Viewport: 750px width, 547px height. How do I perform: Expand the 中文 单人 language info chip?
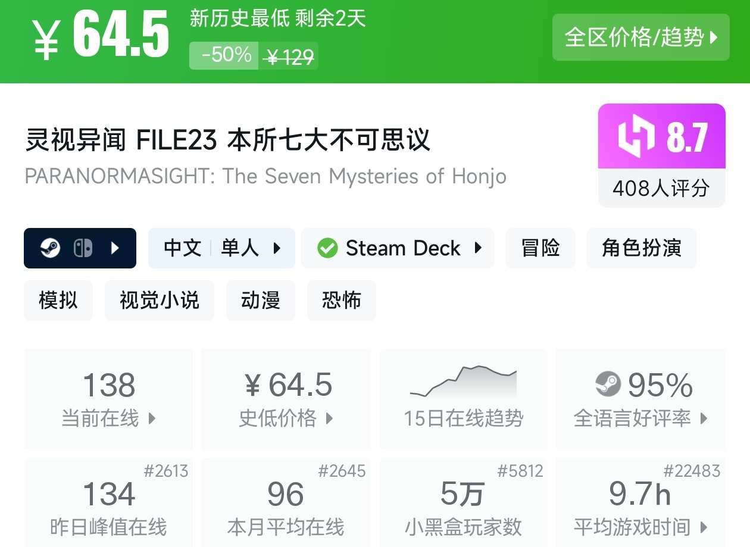click(x=221, y=248)
